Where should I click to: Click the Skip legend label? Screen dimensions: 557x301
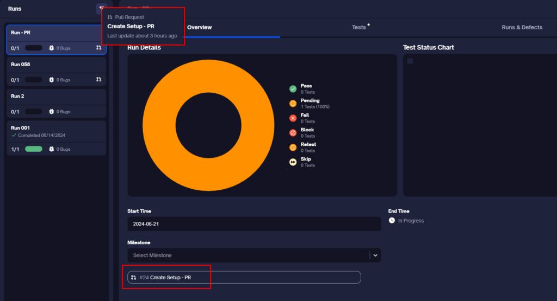[306, 159]
